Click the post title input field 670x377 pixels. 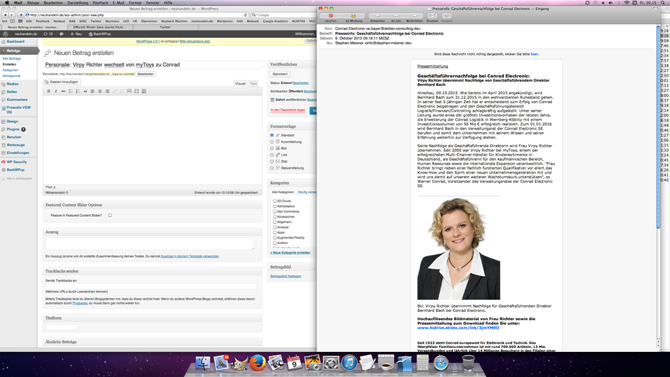pyautogui.click(x=153, y=64)
